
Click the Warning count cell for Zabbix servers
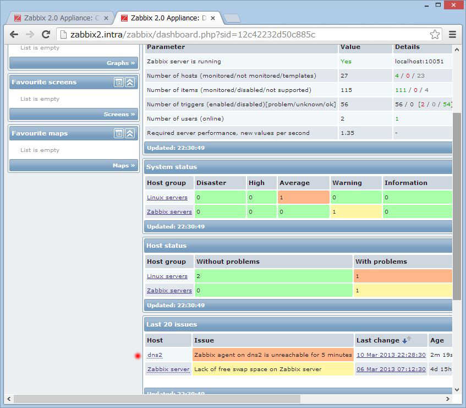[x=356, y=212]
